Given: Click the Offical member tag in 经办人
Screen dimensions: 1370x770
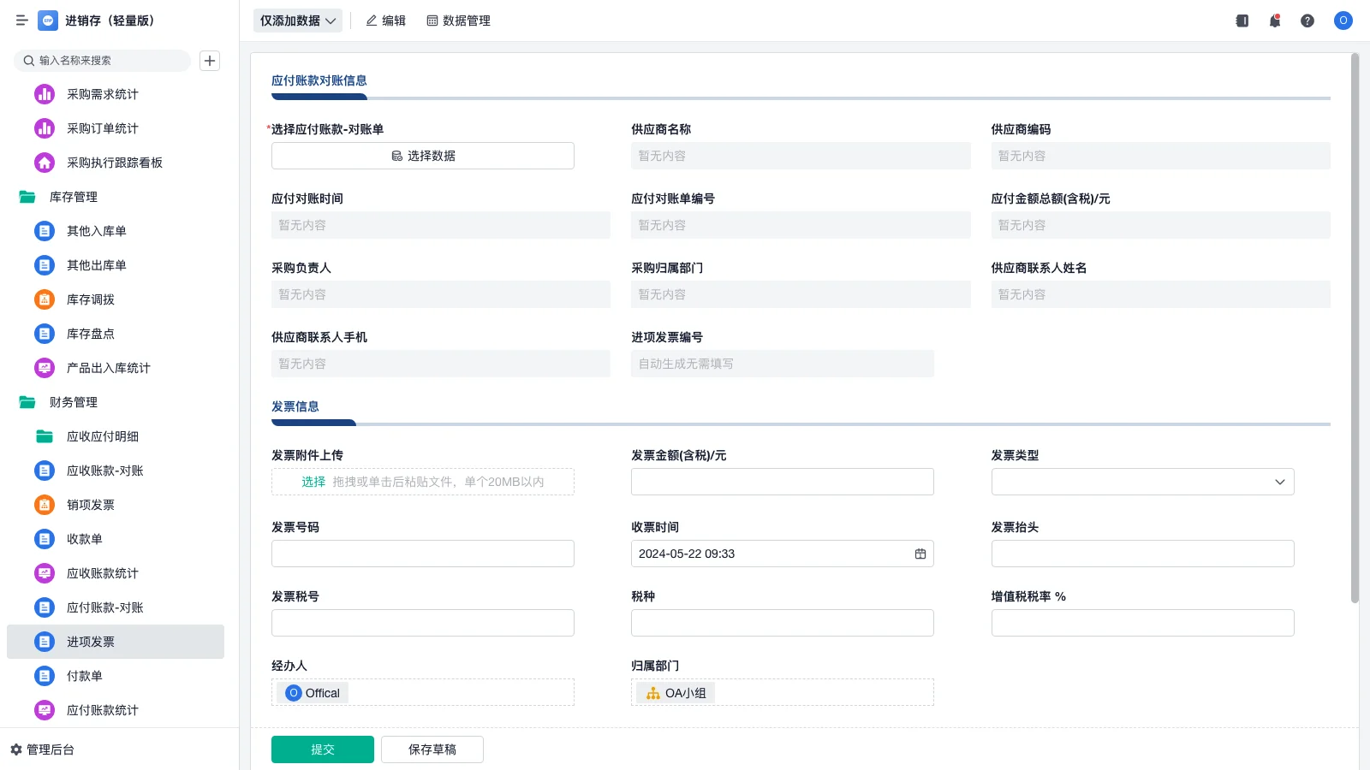Looking at the screenshot, I should point(313,693).
